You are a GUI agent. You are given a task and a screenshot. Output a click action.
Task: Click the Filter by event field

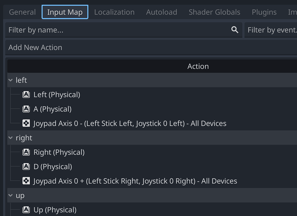(x=271, y=30)
